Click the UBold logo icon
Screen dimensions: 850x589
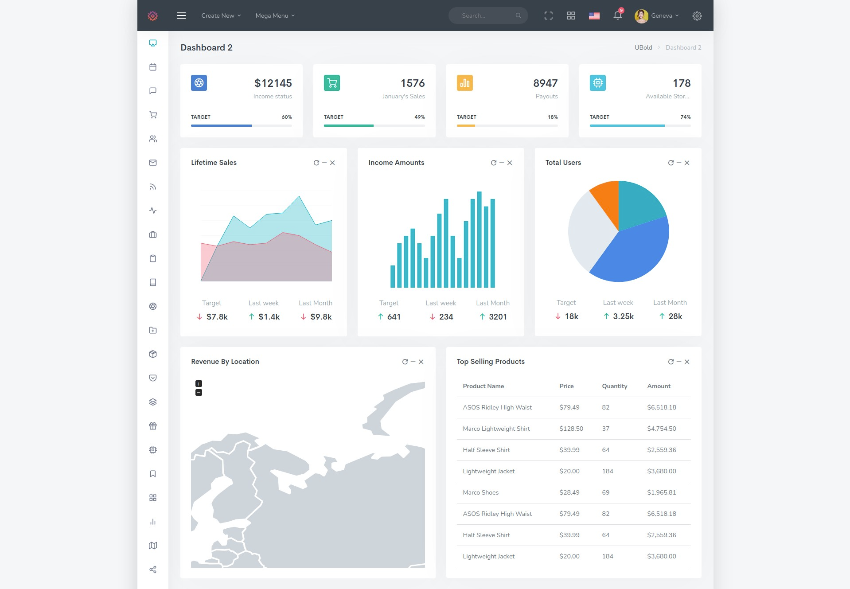click(x=152, y=16)
